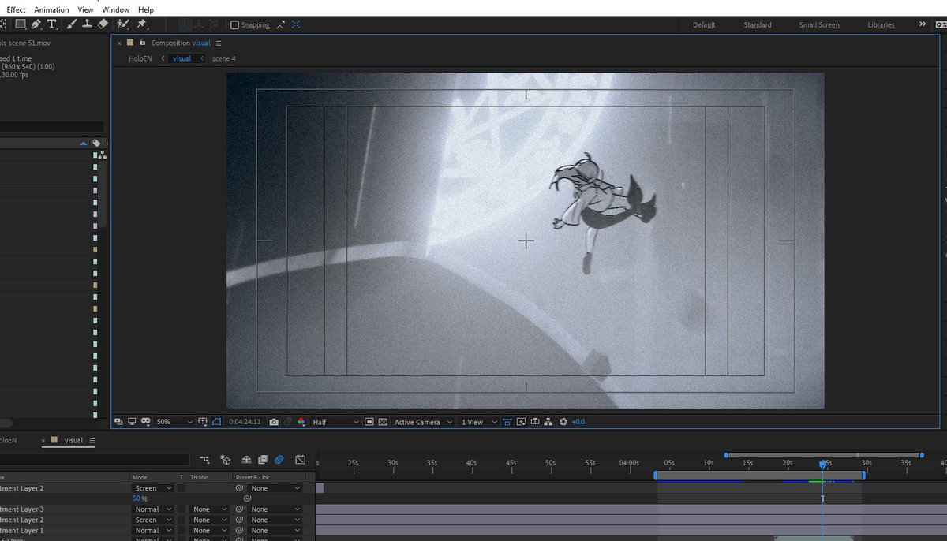The height and width of the screenshot is (541, 947).
Task: Toggle pixel aspect ratio correction
Action: pos(507,422)
